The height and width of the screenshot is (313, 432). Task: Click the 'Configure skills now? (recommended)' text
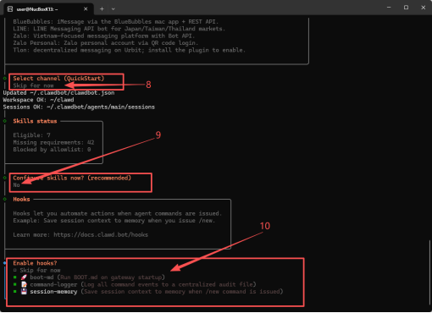(72, 178)
